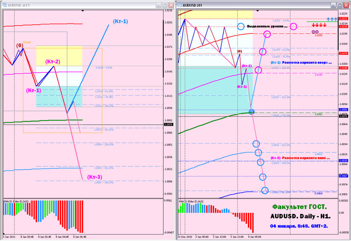This screenshot has height=241, width=351.
Task: Maximize the AUDUSD,H1 chart window
Action: tap(340, 5)
